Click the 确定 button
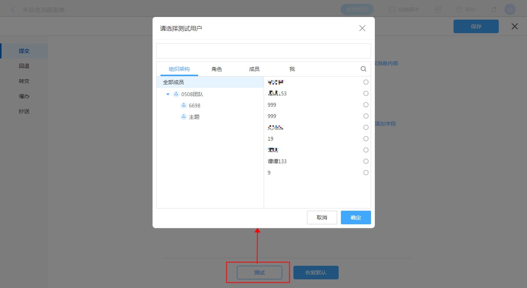 click(356, 218)
